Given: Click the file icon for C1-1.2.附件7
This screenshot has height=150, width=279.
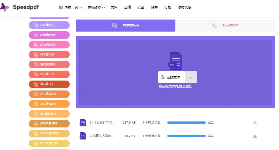Looking at the screenshot, I should 83,123.
